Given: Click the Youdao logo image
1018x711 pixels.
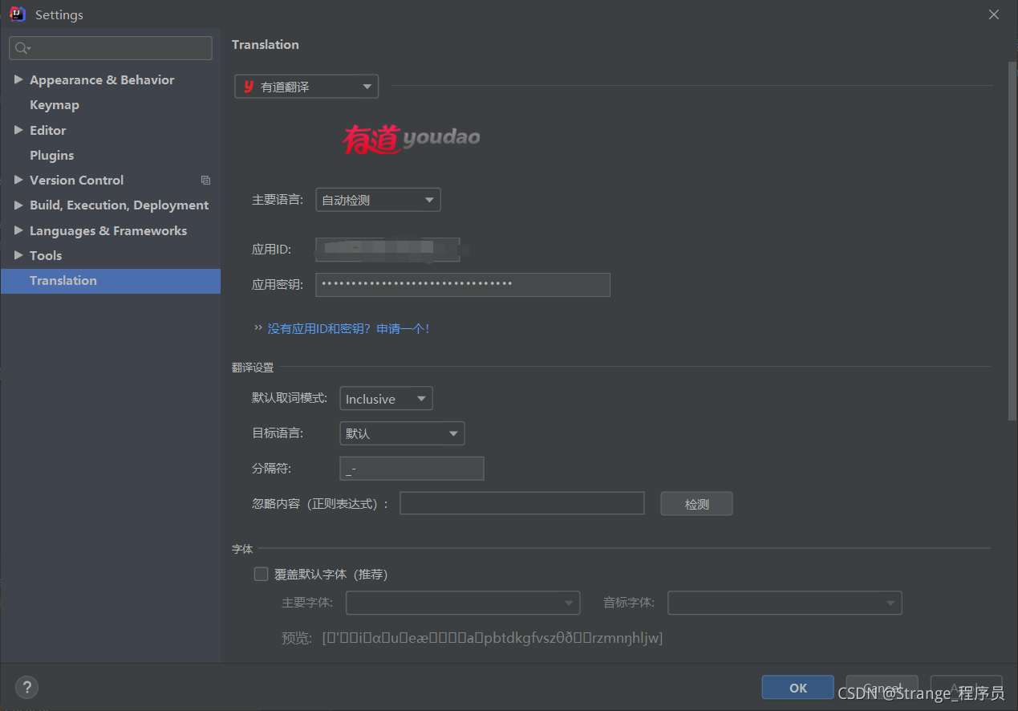Looking at the screenshot, I should click(412, 138).
